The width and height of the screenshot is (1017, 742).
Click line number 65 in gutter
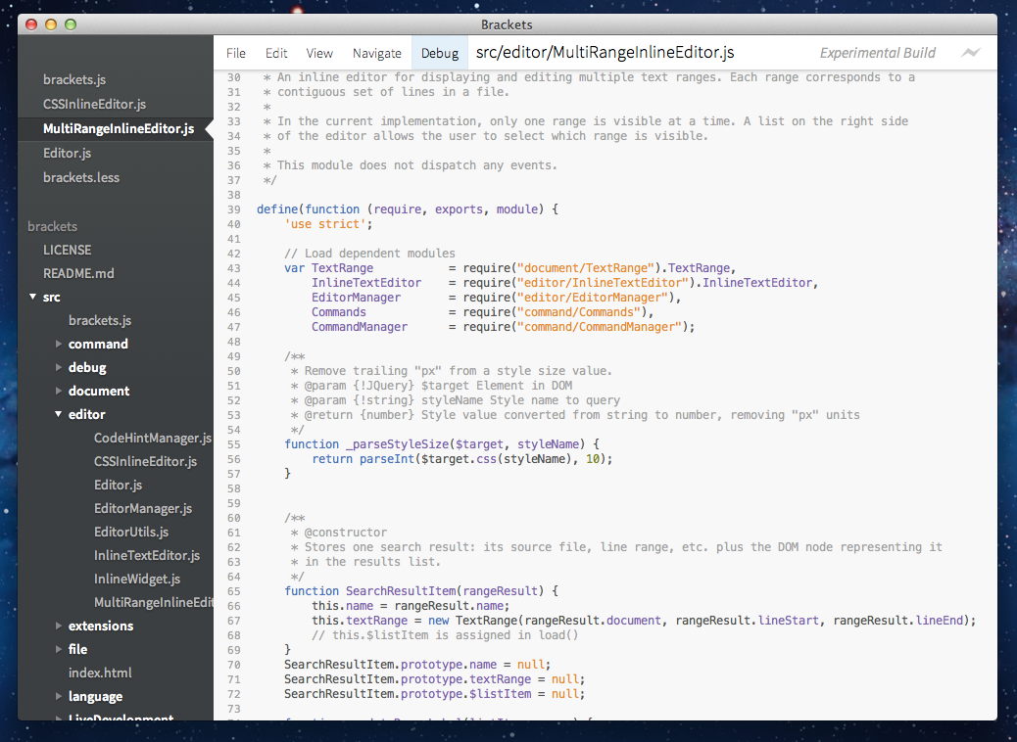(233, 591)
